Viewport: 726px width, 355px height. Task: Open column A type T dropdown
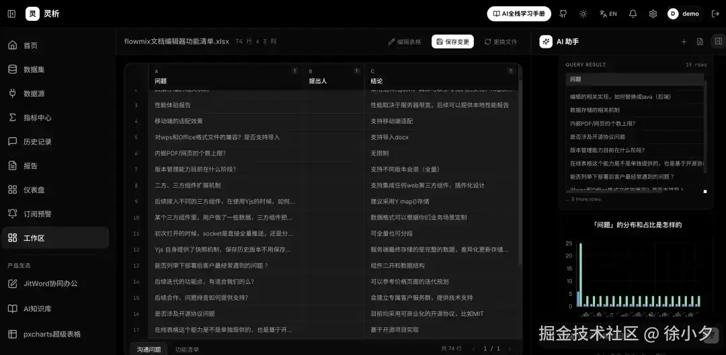coord(295,71)
